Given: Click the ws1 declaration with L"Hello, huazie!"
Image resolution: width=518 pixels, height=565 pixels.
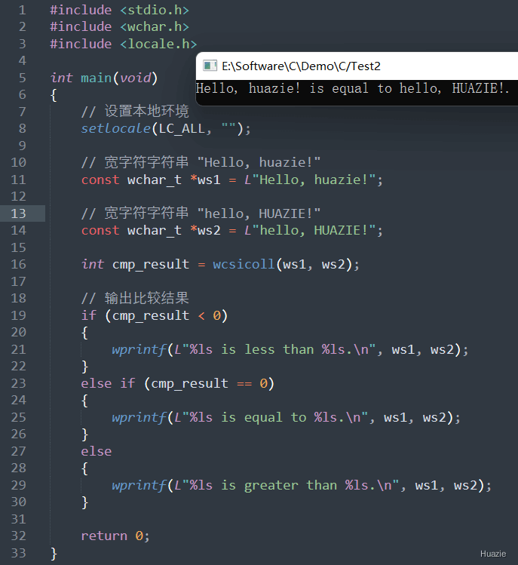Looking at the screenshot, I should 232,180.
